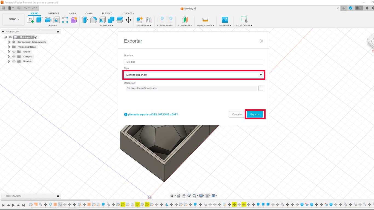Screen dimensions: 374x210
Task: Select the Move/Copy arrows tool
Action: pyautogui.click(x=128, y=20)
